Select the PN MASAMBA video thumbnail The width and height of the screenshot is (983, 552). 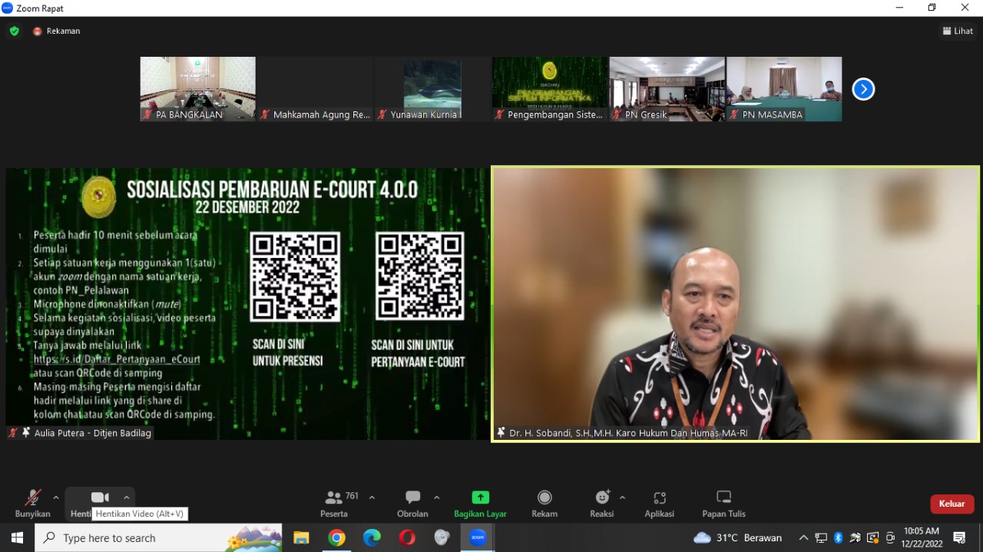(784, 89)
